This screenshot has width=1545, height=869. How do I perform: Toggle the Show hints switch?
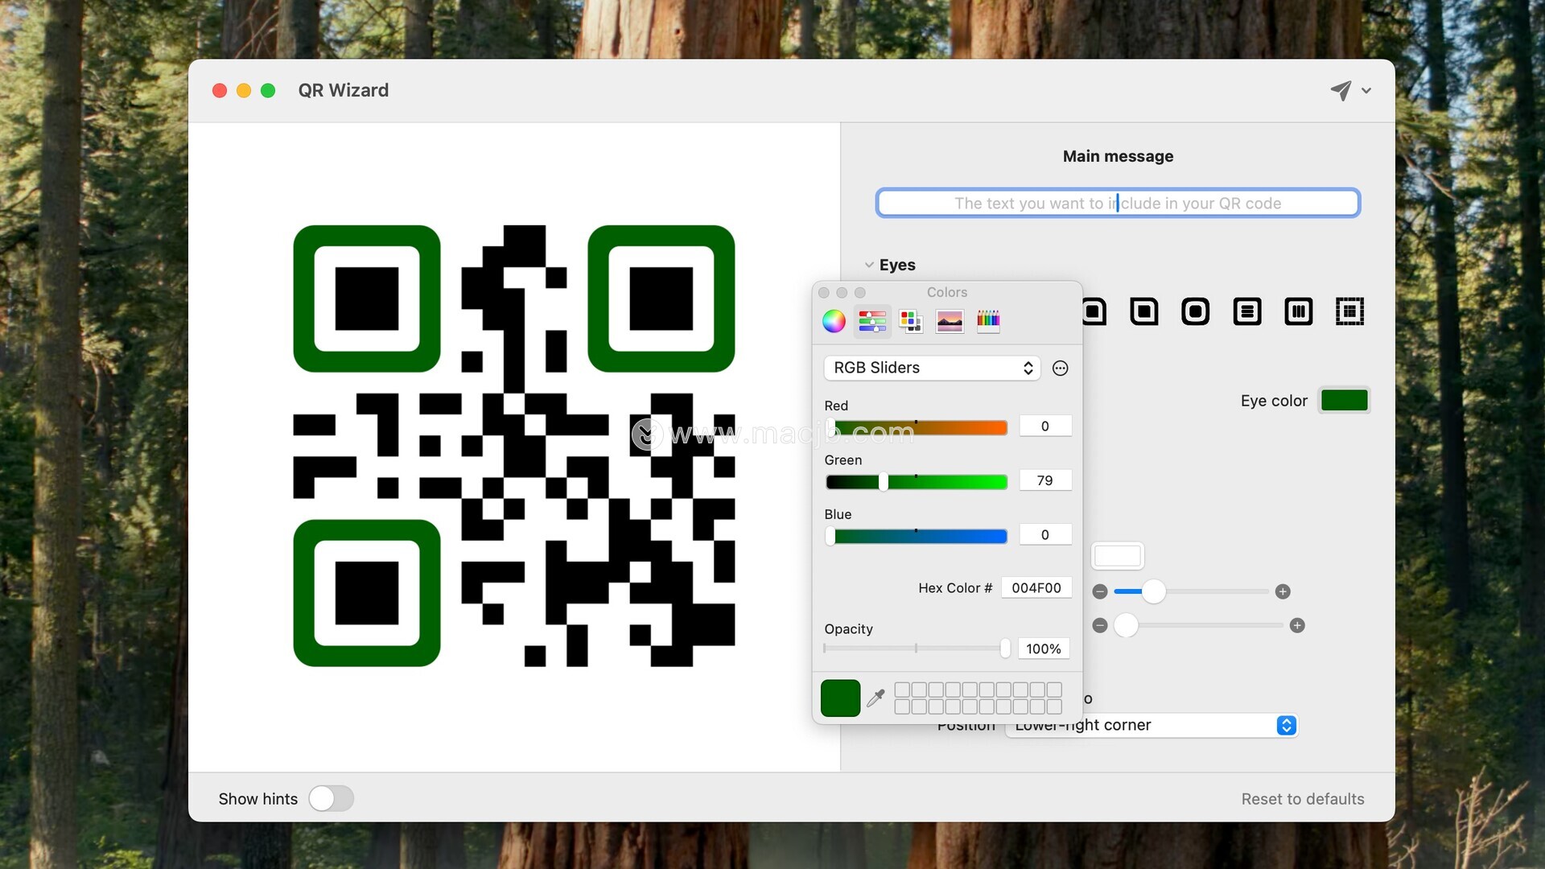click(331, 798)
